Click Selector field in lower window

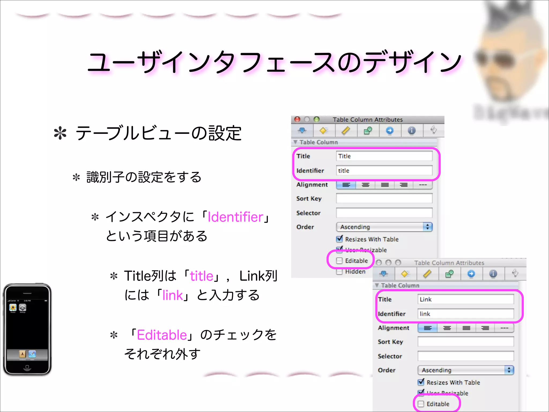[x=466, y=356]
